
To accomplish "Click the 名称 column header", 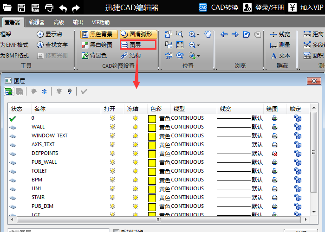I will [39, 109].
